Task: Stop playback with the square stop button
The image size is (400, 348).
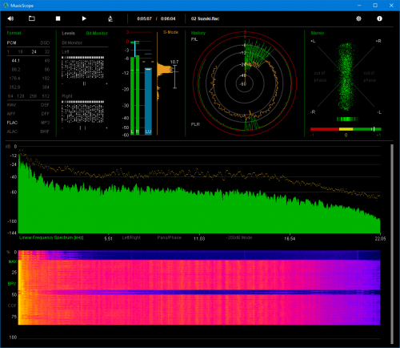Action: pyautogui.click(x=58, y=18)
